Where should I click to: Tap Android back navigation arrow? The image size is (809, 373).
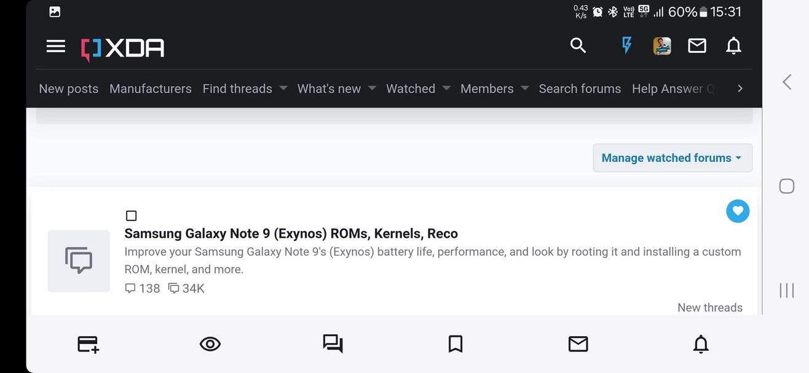pyautogui.click(x=787, y=82)
